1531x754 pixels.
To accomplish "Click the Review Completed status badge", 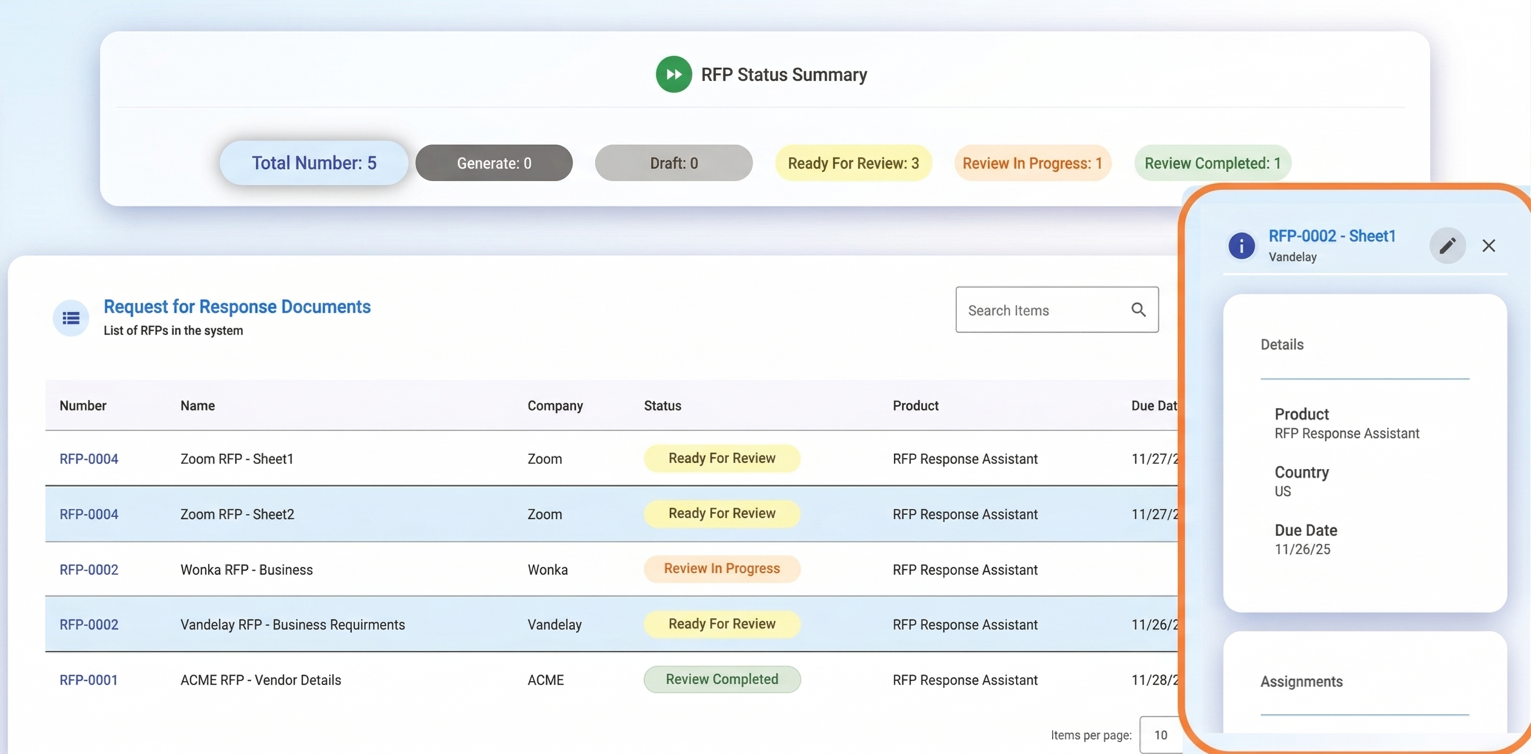I will [721, 679].
